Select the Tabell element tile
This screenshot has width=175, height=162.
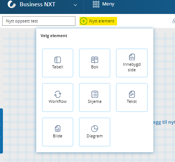[57, 63]
